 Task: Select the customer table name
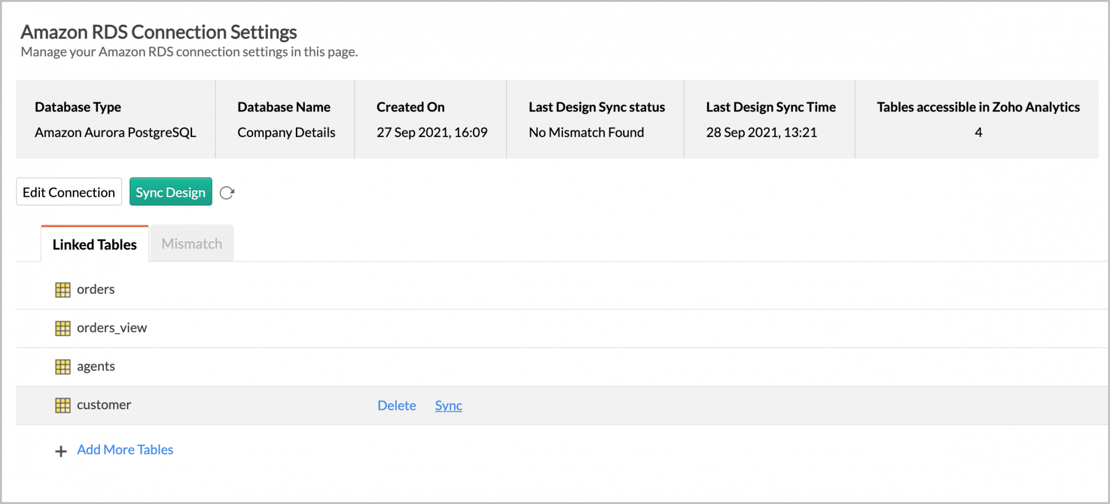coord(104,405)
